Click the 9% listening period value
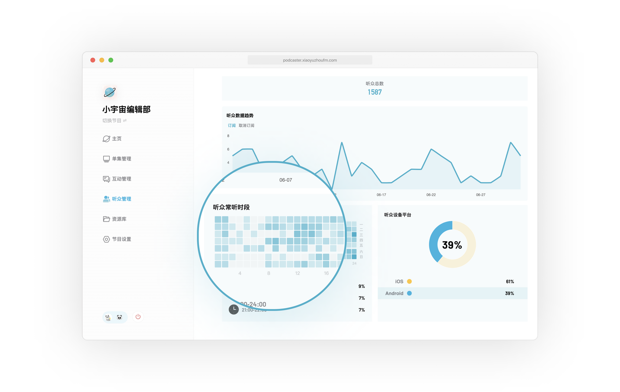This screenshot has height=392, width=620. (361, 286)
